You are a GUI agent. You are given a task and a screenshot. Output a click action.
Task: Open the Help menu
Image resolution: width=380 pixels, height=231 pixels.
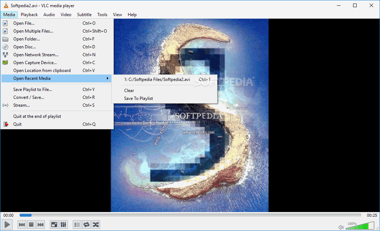click(x=132, y=15)
